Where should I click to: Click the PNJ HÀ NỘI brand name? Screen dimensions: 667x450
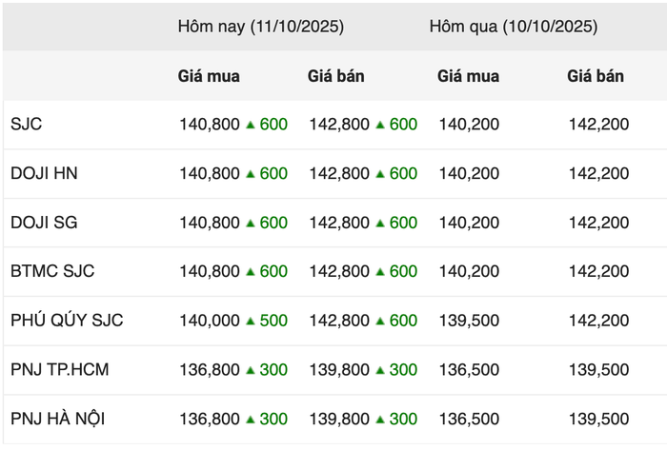pyautogui.click(x=60, y=419)
